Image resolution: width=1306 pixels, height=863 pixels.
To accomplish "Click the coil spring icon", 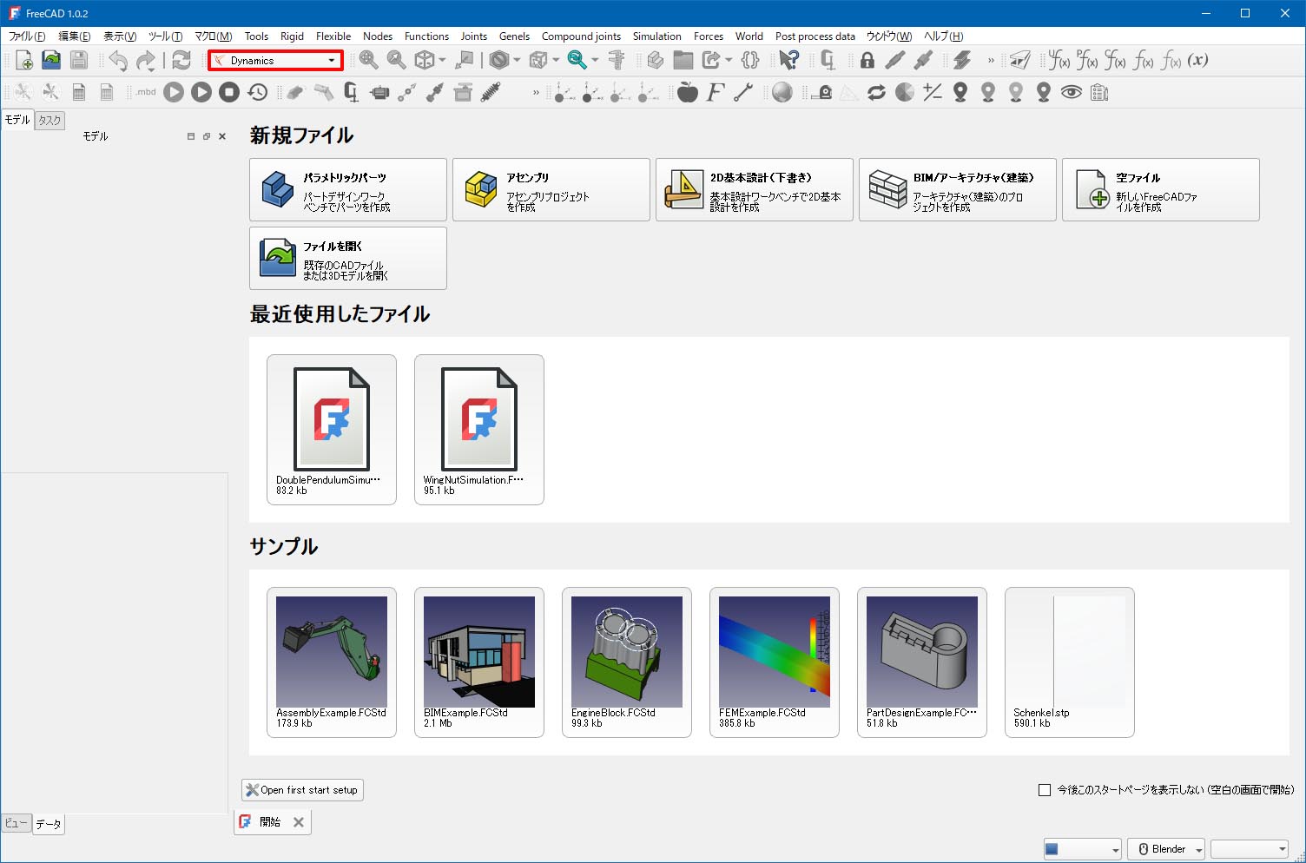I will coord(491,92).
